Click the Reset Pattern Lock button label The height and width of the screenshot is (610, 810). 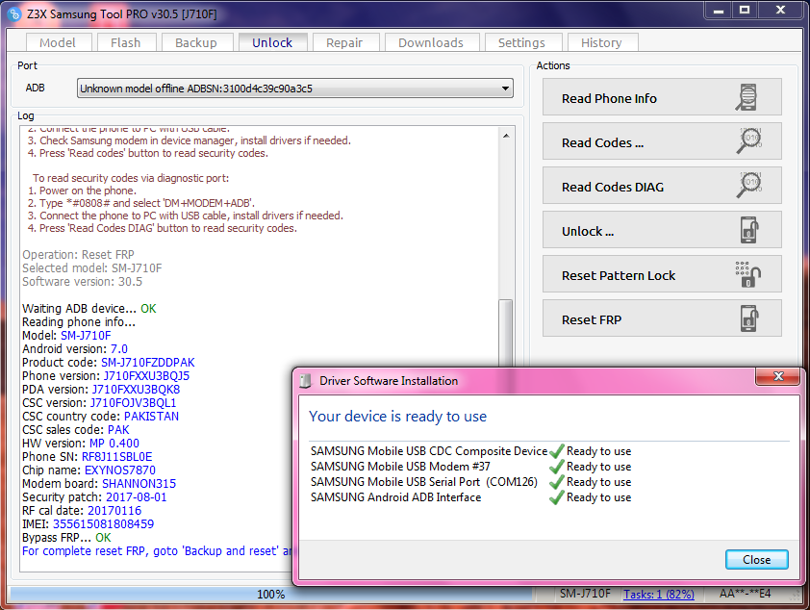(619, 276)
